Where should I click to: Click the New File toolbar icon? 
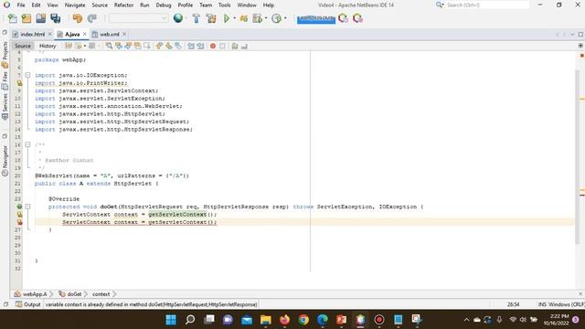(12, 18)
